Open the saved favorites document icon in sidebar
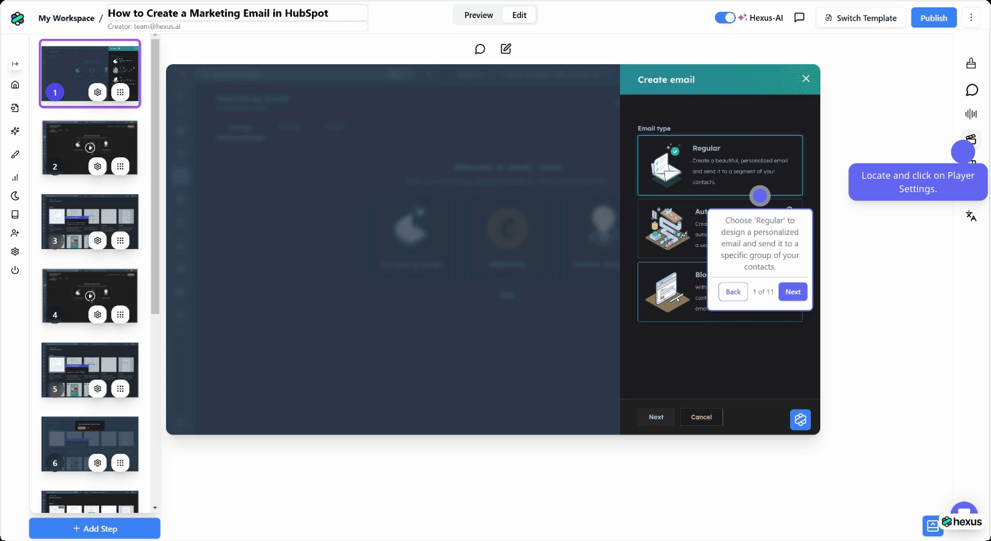Screen dimensions: 991x541 pyautogui.click(x=15, y=108)
